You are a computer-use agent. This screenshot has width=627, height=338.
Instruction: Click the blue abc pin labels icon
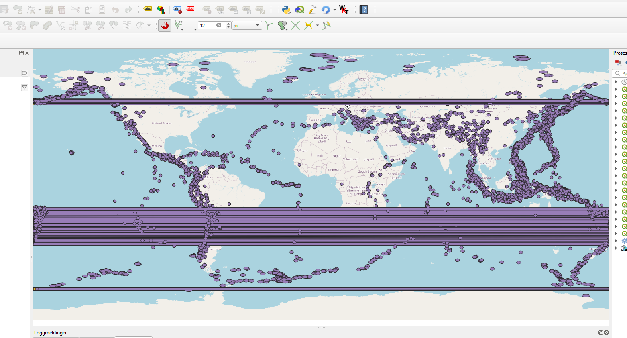(177, 10)
